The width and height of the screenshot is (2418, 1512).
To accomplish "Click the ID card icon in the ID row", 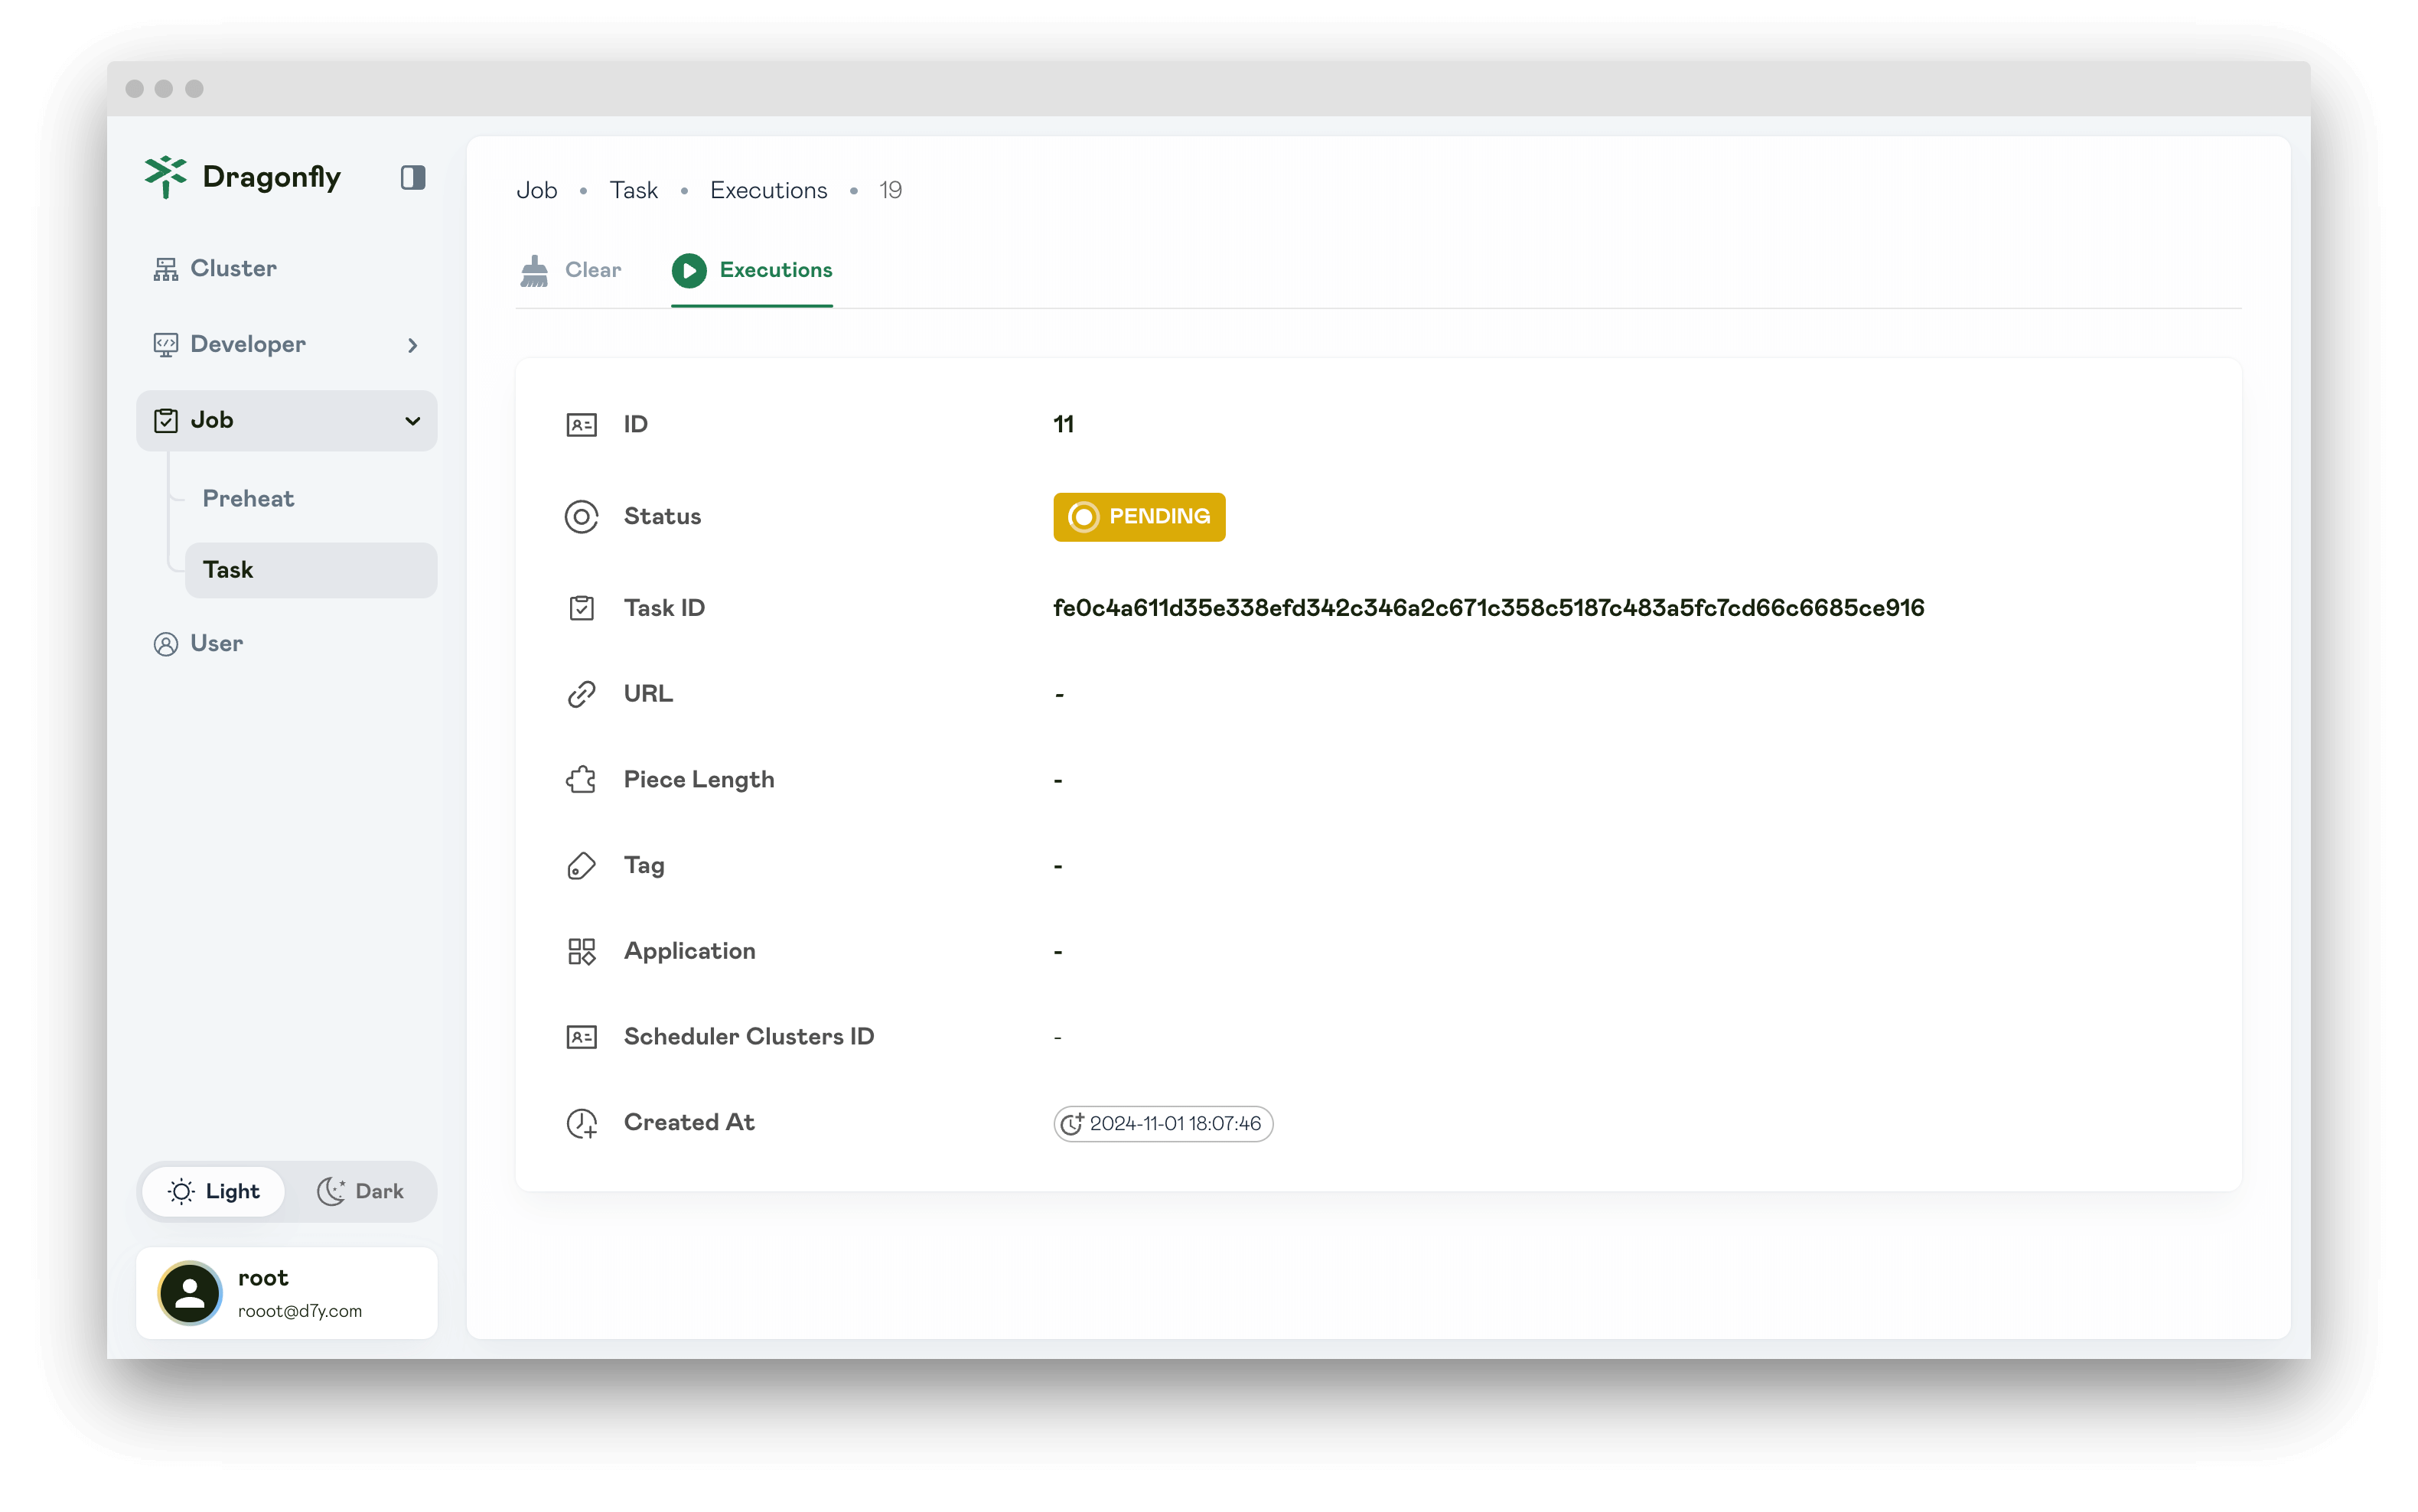I will (x=582, y=425).
